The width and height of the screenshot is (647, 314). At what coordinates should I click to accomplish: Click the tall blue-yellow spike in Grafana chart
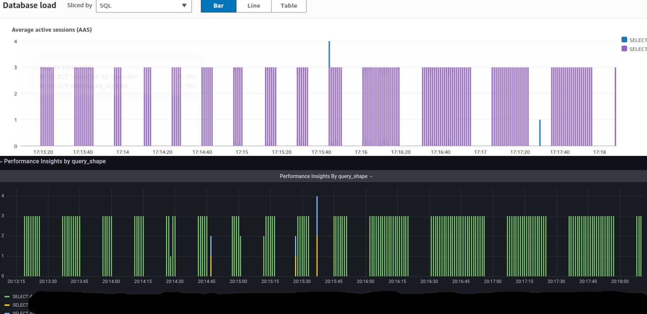[317, 236]
